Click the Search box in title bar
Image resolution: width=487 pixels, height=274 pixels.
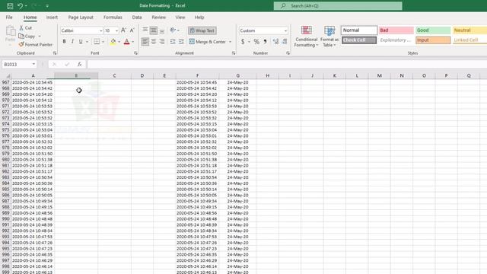pos(338,6)
